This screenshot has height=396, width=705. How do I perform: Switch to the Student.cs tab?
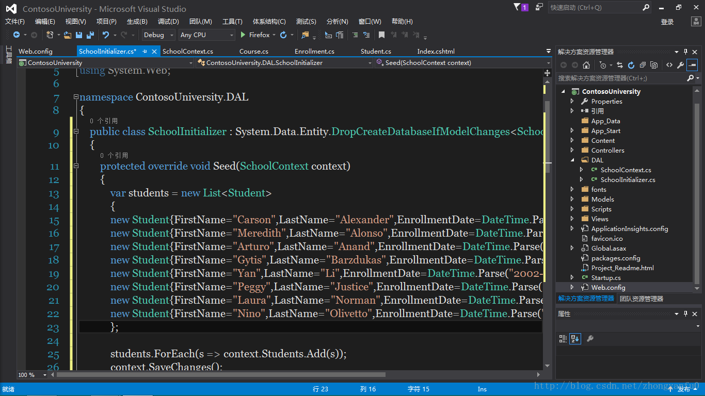[376, 51]
